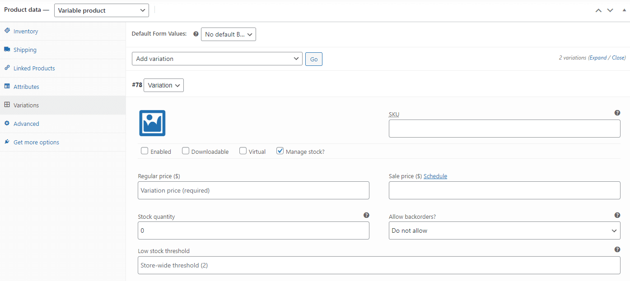Open the Allow backorders dropdown
Image resolution: width=630 pixels, height=281 pixels.
[x=504, y=230]
